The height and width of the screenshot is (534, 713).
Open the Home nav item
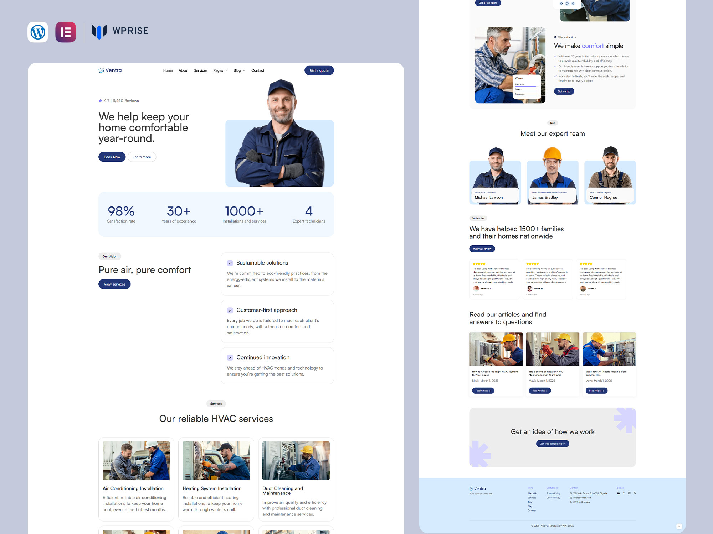(x=168, y=70)
